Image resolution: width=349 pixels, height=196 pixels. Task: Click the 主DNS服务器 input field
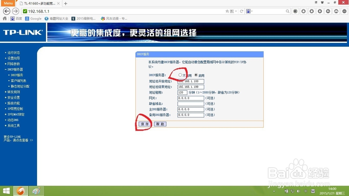pyautogui.click(x=191, y=110)
